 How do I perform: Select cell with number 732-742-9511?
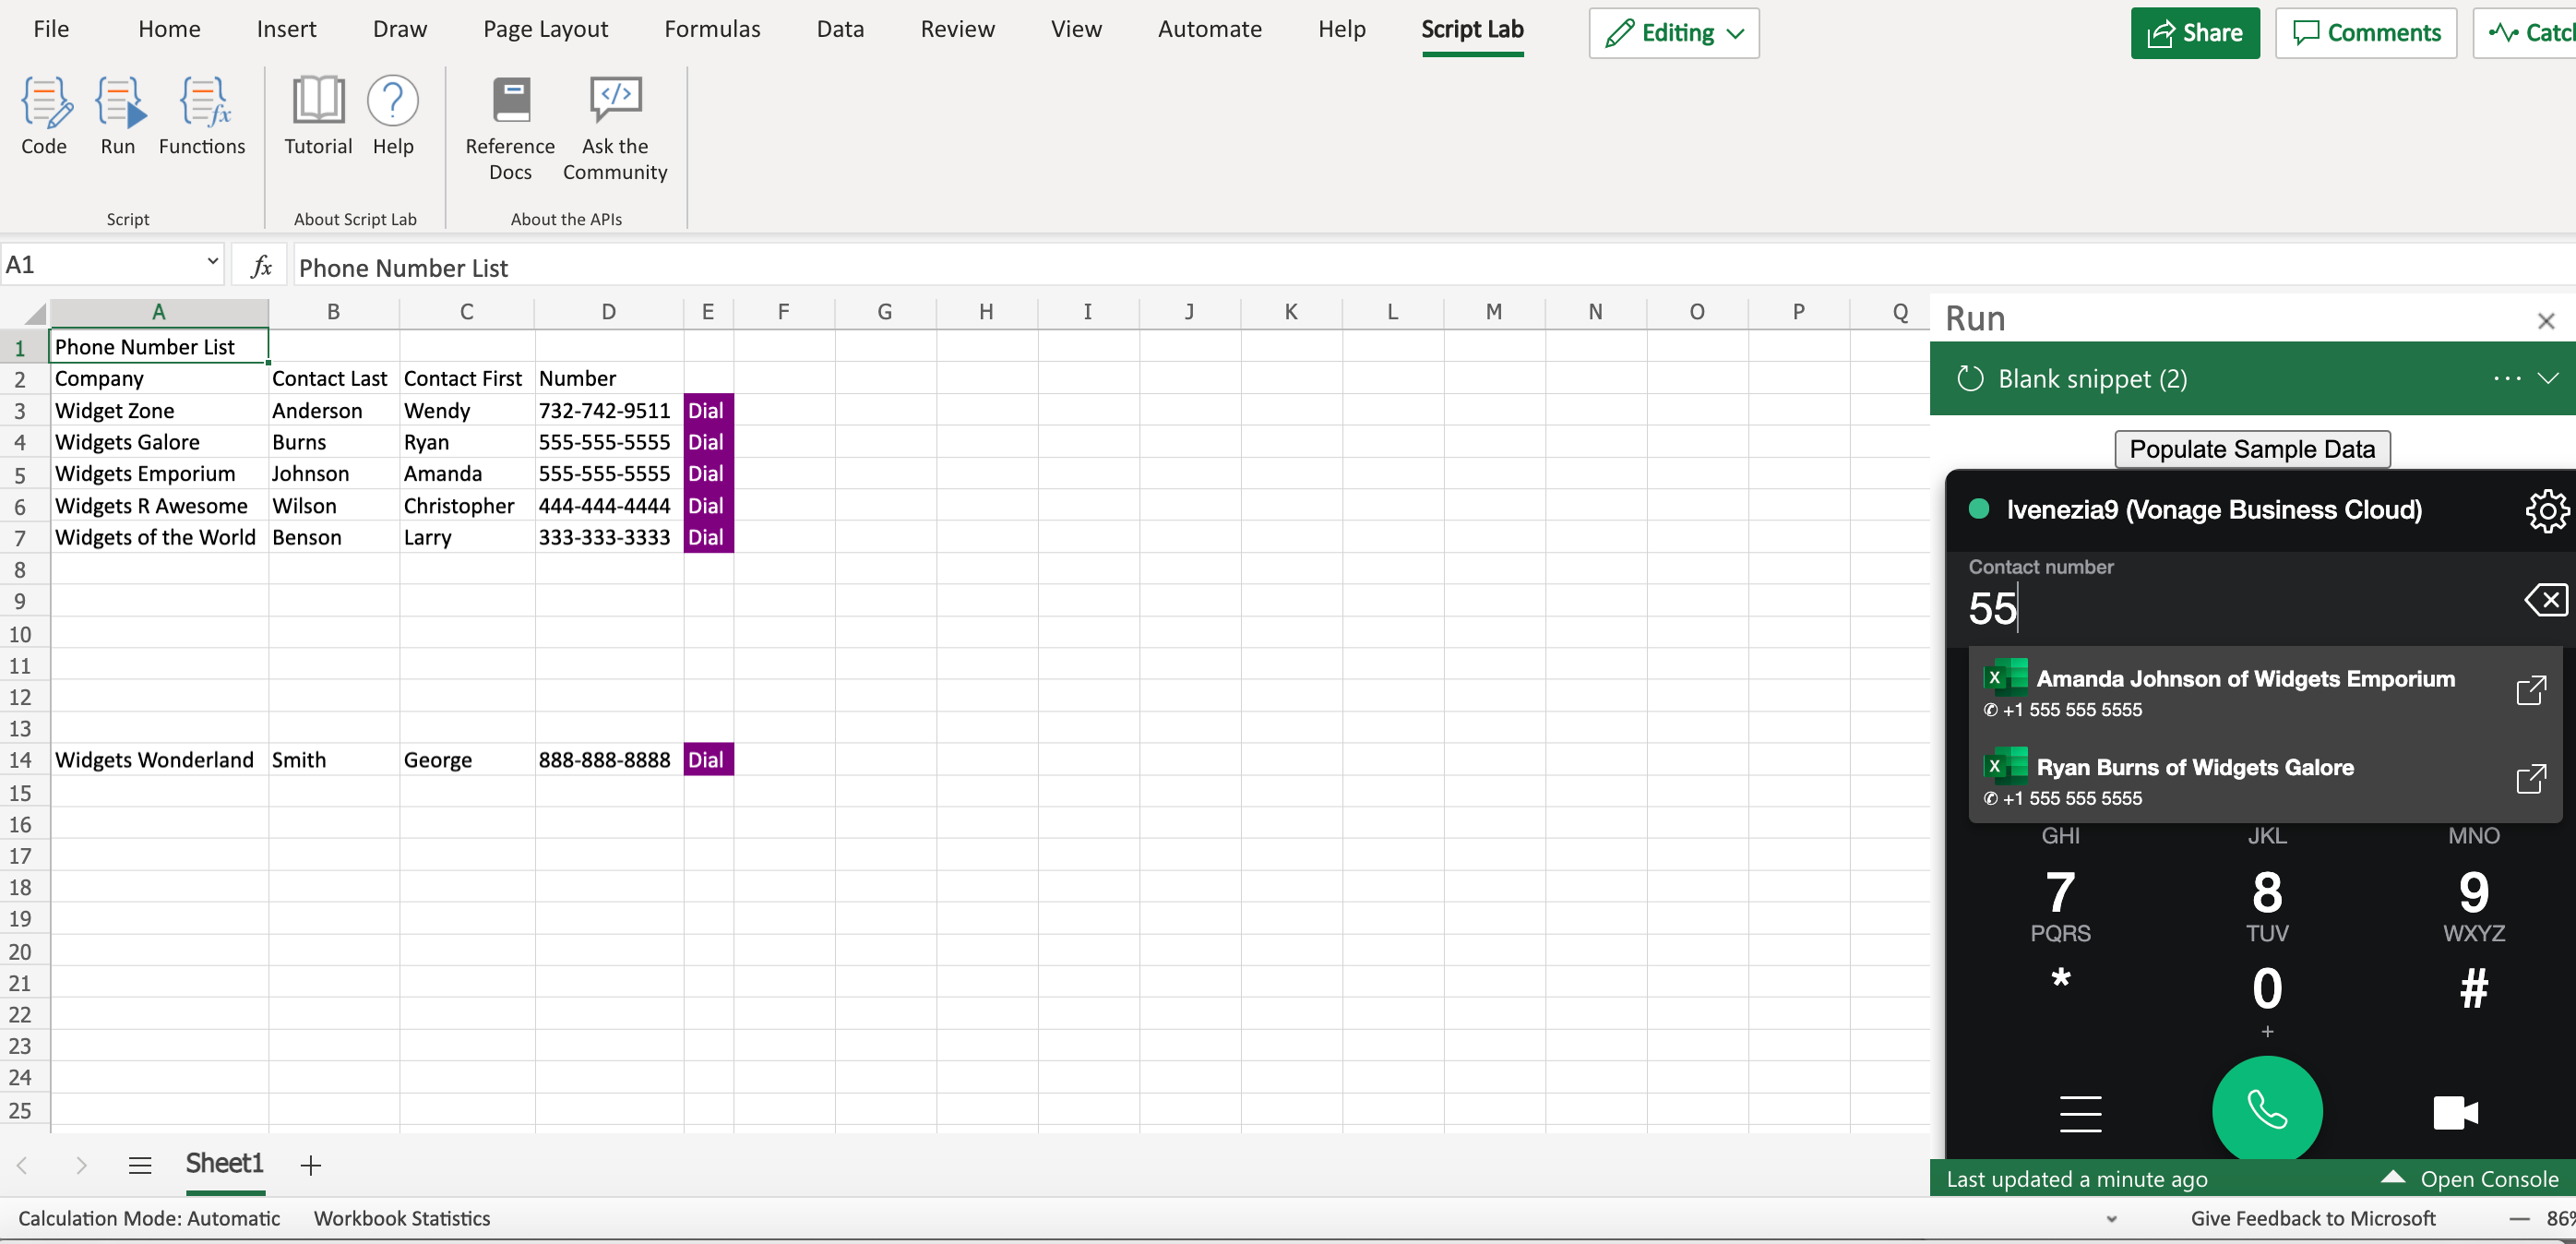coord(609,410)
